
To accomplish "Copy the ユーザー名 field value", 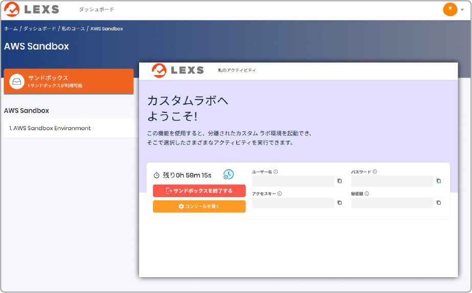I will [x=340, y=181].
